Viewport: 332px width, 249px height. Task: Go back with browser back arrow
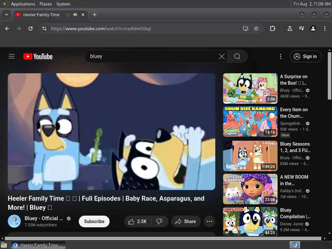click(x=7, y=29)
